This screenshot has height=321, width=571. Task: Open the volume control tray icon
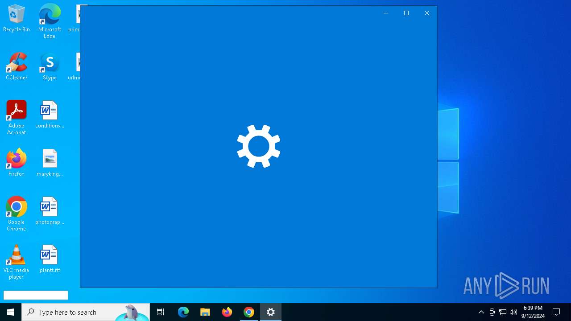pyautogui.click(x=513, y=312)
